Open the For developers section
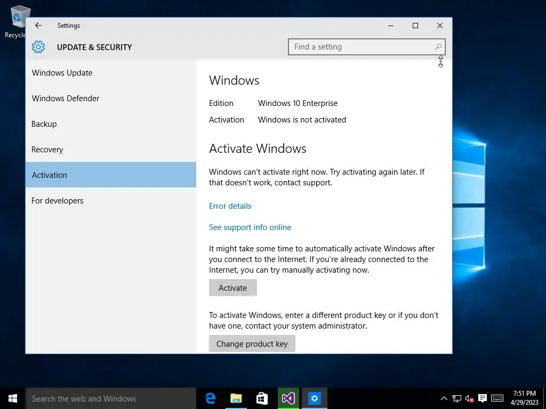The image size is (546, 409). click(111, 201)
